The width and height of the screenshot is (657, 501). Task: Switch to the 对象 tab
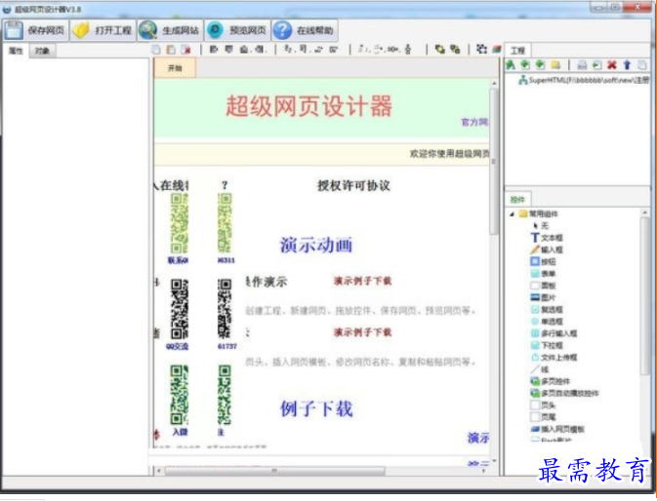click(42, 51)
